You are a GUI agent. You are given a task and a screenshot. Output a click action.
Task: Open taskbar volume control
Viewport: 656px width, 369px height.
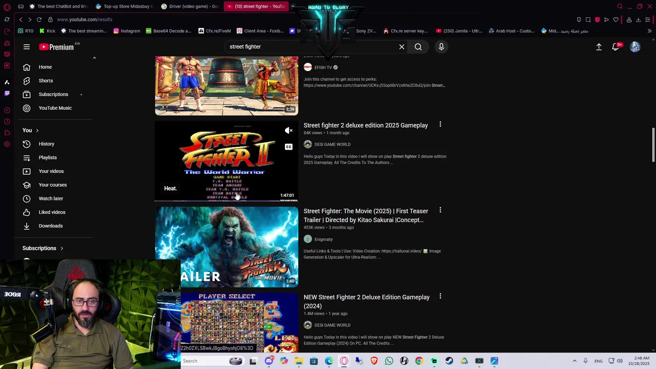pyautogui.click(x=620, y=361)
